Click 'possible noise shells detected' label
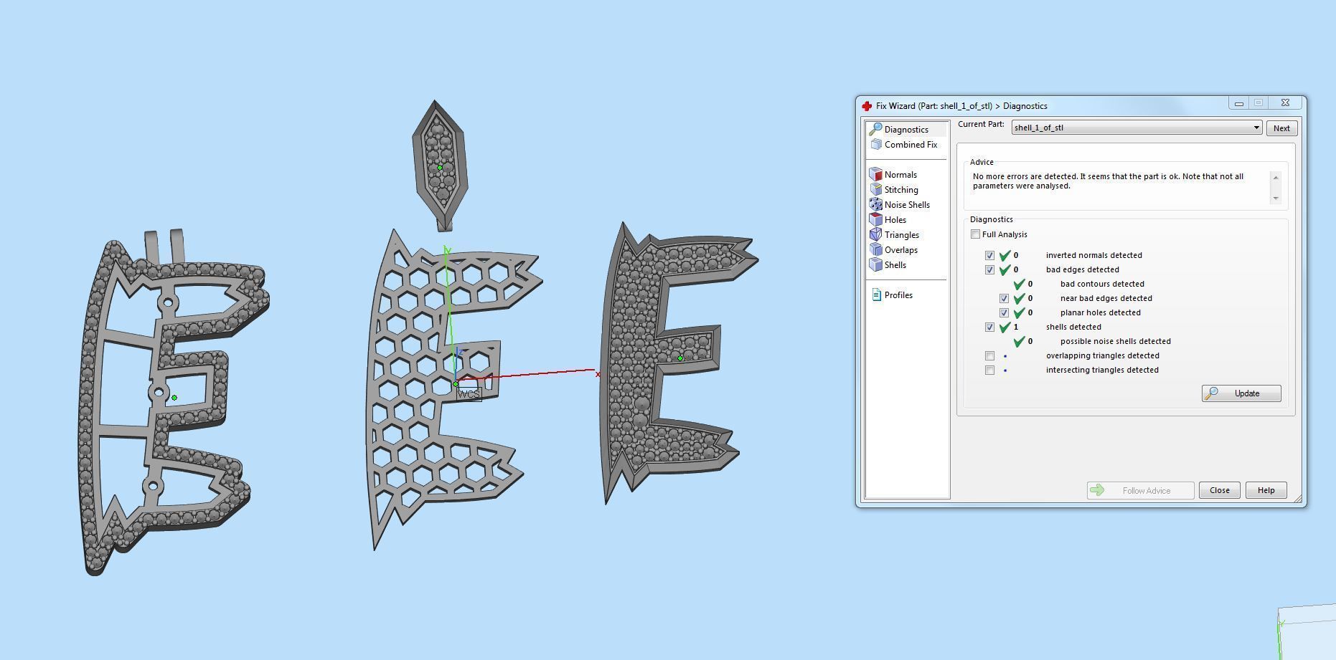This screenshot has height=660, width=1336. point(1115,341)
